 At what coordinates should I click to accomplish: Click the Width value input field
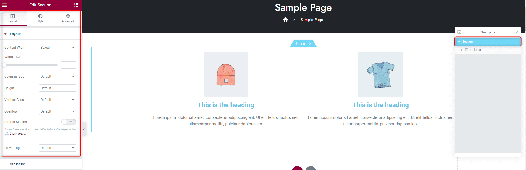pyautogui.click(x=69, y=65)
